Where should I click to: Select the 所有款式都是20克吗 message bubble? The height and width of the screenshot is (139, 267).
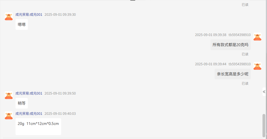(230, 45)
